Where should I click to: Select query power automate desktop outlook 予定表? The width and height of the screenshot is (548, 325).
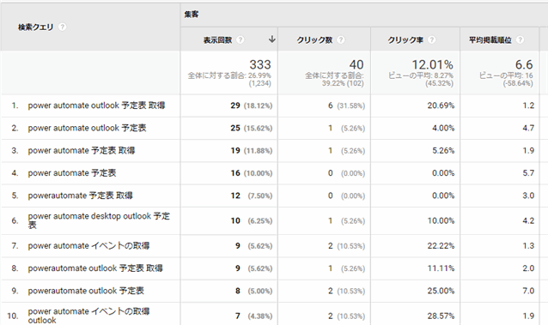99,220
